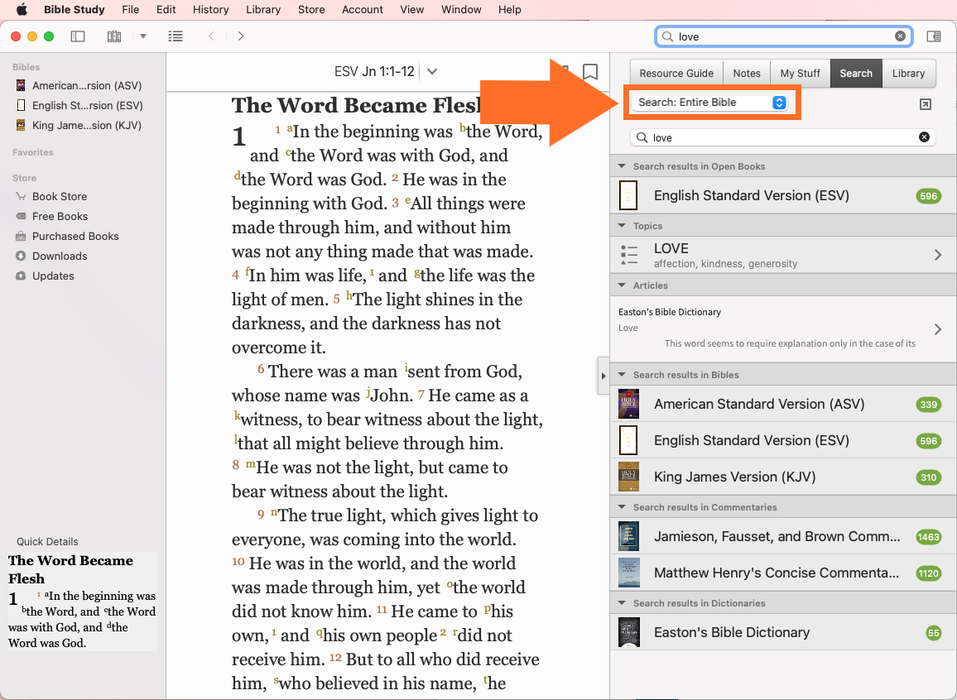The image size is (957, 700).
Task: Open the Updates section
Action: tap(53, 276)
